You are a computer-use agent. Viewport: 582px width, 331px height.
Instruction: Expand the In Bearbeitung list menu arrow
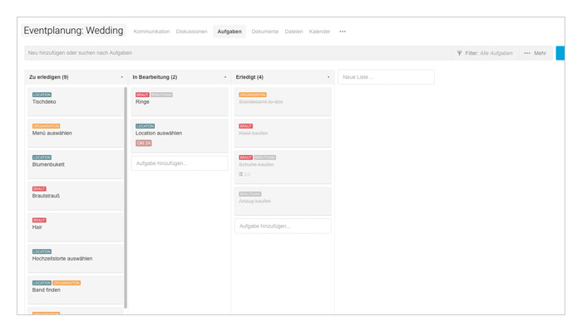[225, 77]
